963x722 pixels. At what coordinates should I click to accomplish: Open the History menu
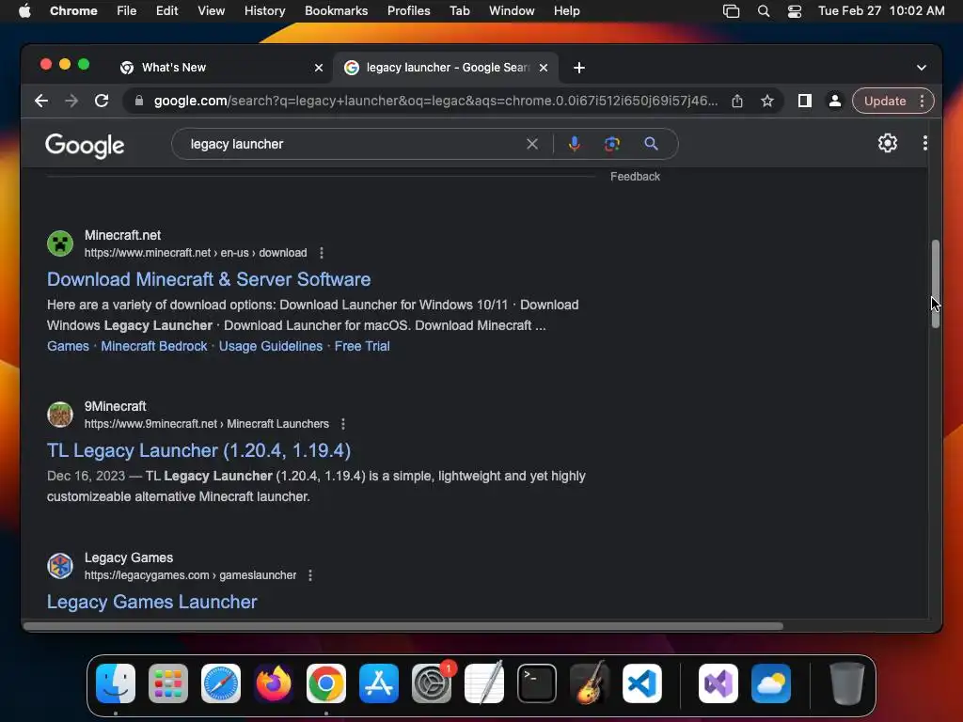[x=264, y=11]
